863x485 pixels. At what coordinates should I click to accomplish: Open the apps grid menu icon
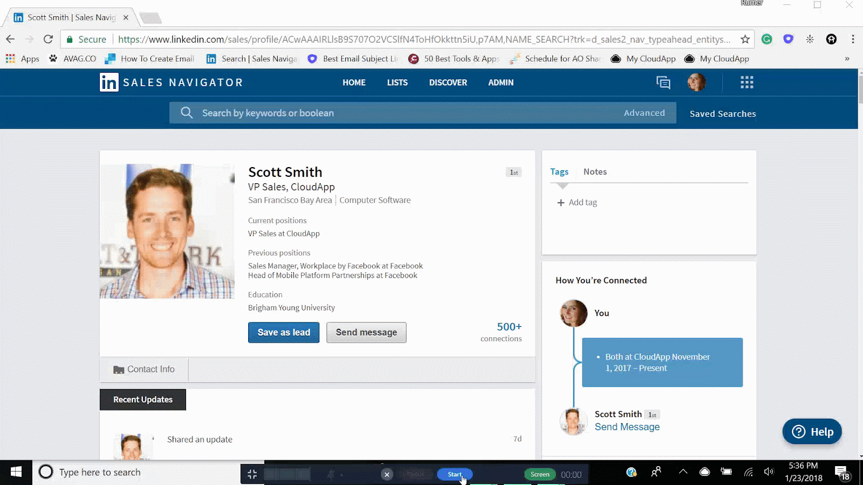click(746, 82)
